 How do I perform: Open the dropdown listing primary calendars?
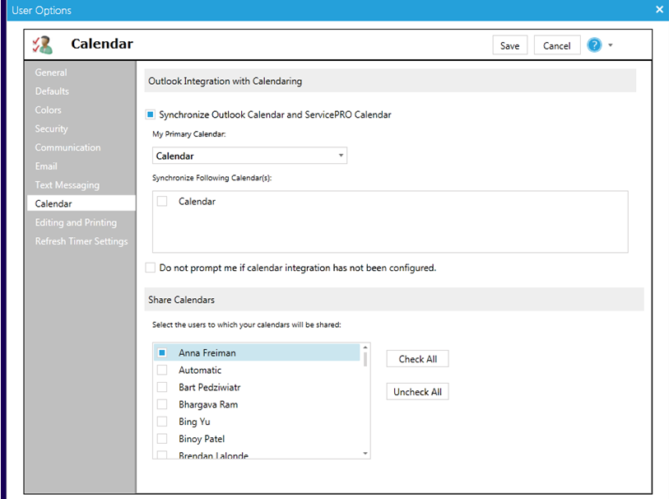click(x=340, y=155)
